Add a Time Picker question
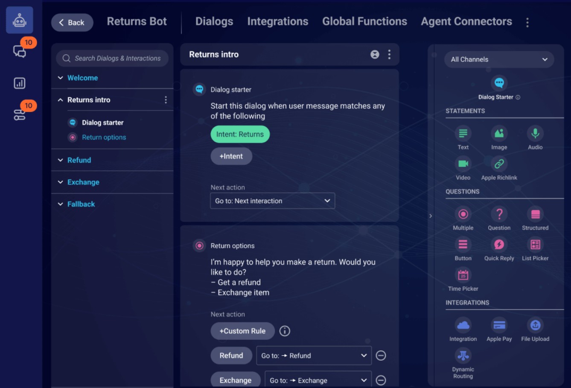 [x=463, y=275]
